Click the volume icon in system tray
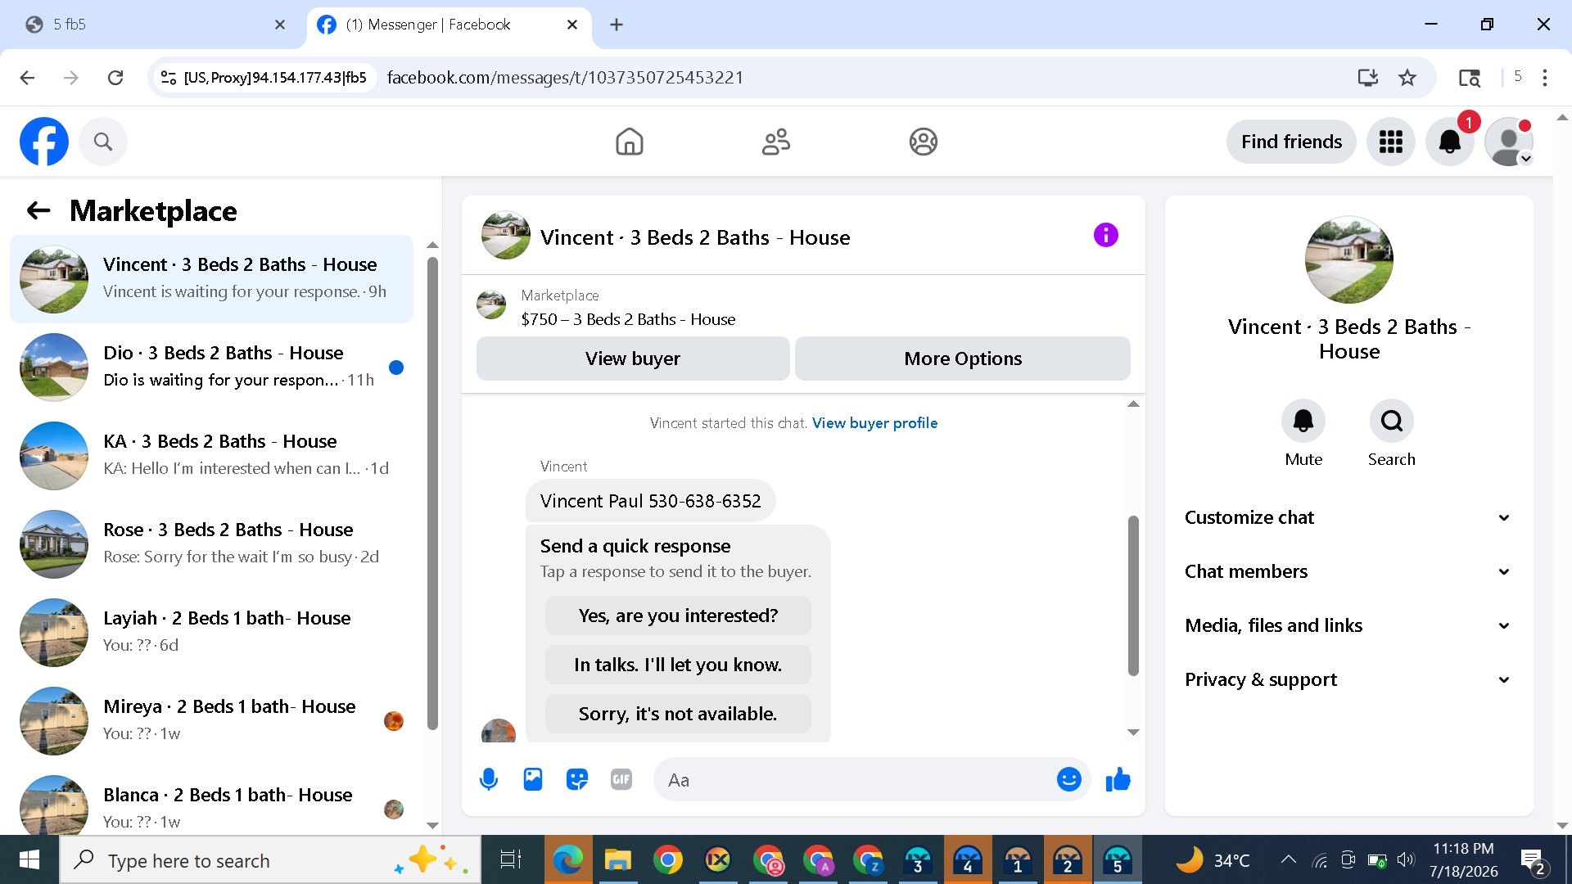Viewport: 1572px width, 884px height. click(x=1406, y=860)
